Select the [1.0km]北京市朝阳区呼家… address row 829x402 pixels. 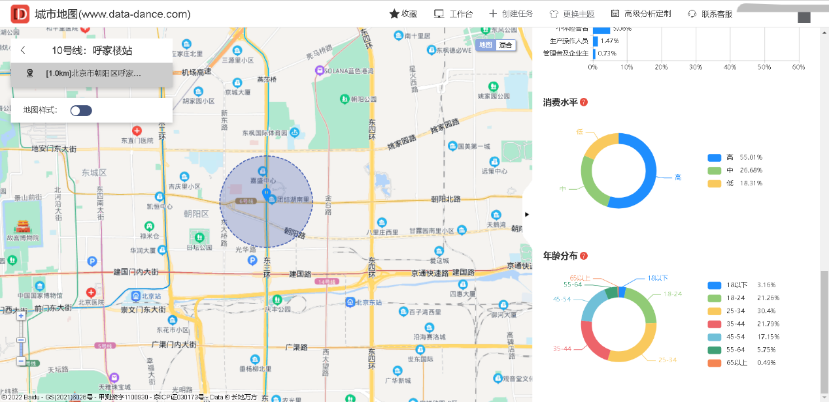92,74
